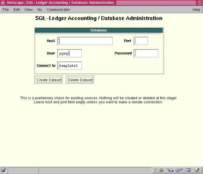
Task: Click the small progress box beside the padlock
Action: (x=22, y=170)
